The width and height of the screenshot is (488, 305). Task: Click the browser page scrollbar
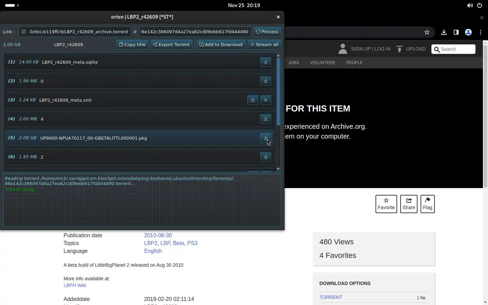tap(485, 117)
